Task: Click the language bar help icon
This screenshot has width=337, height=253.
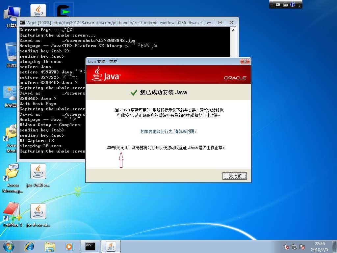Action: coord(293,5)
